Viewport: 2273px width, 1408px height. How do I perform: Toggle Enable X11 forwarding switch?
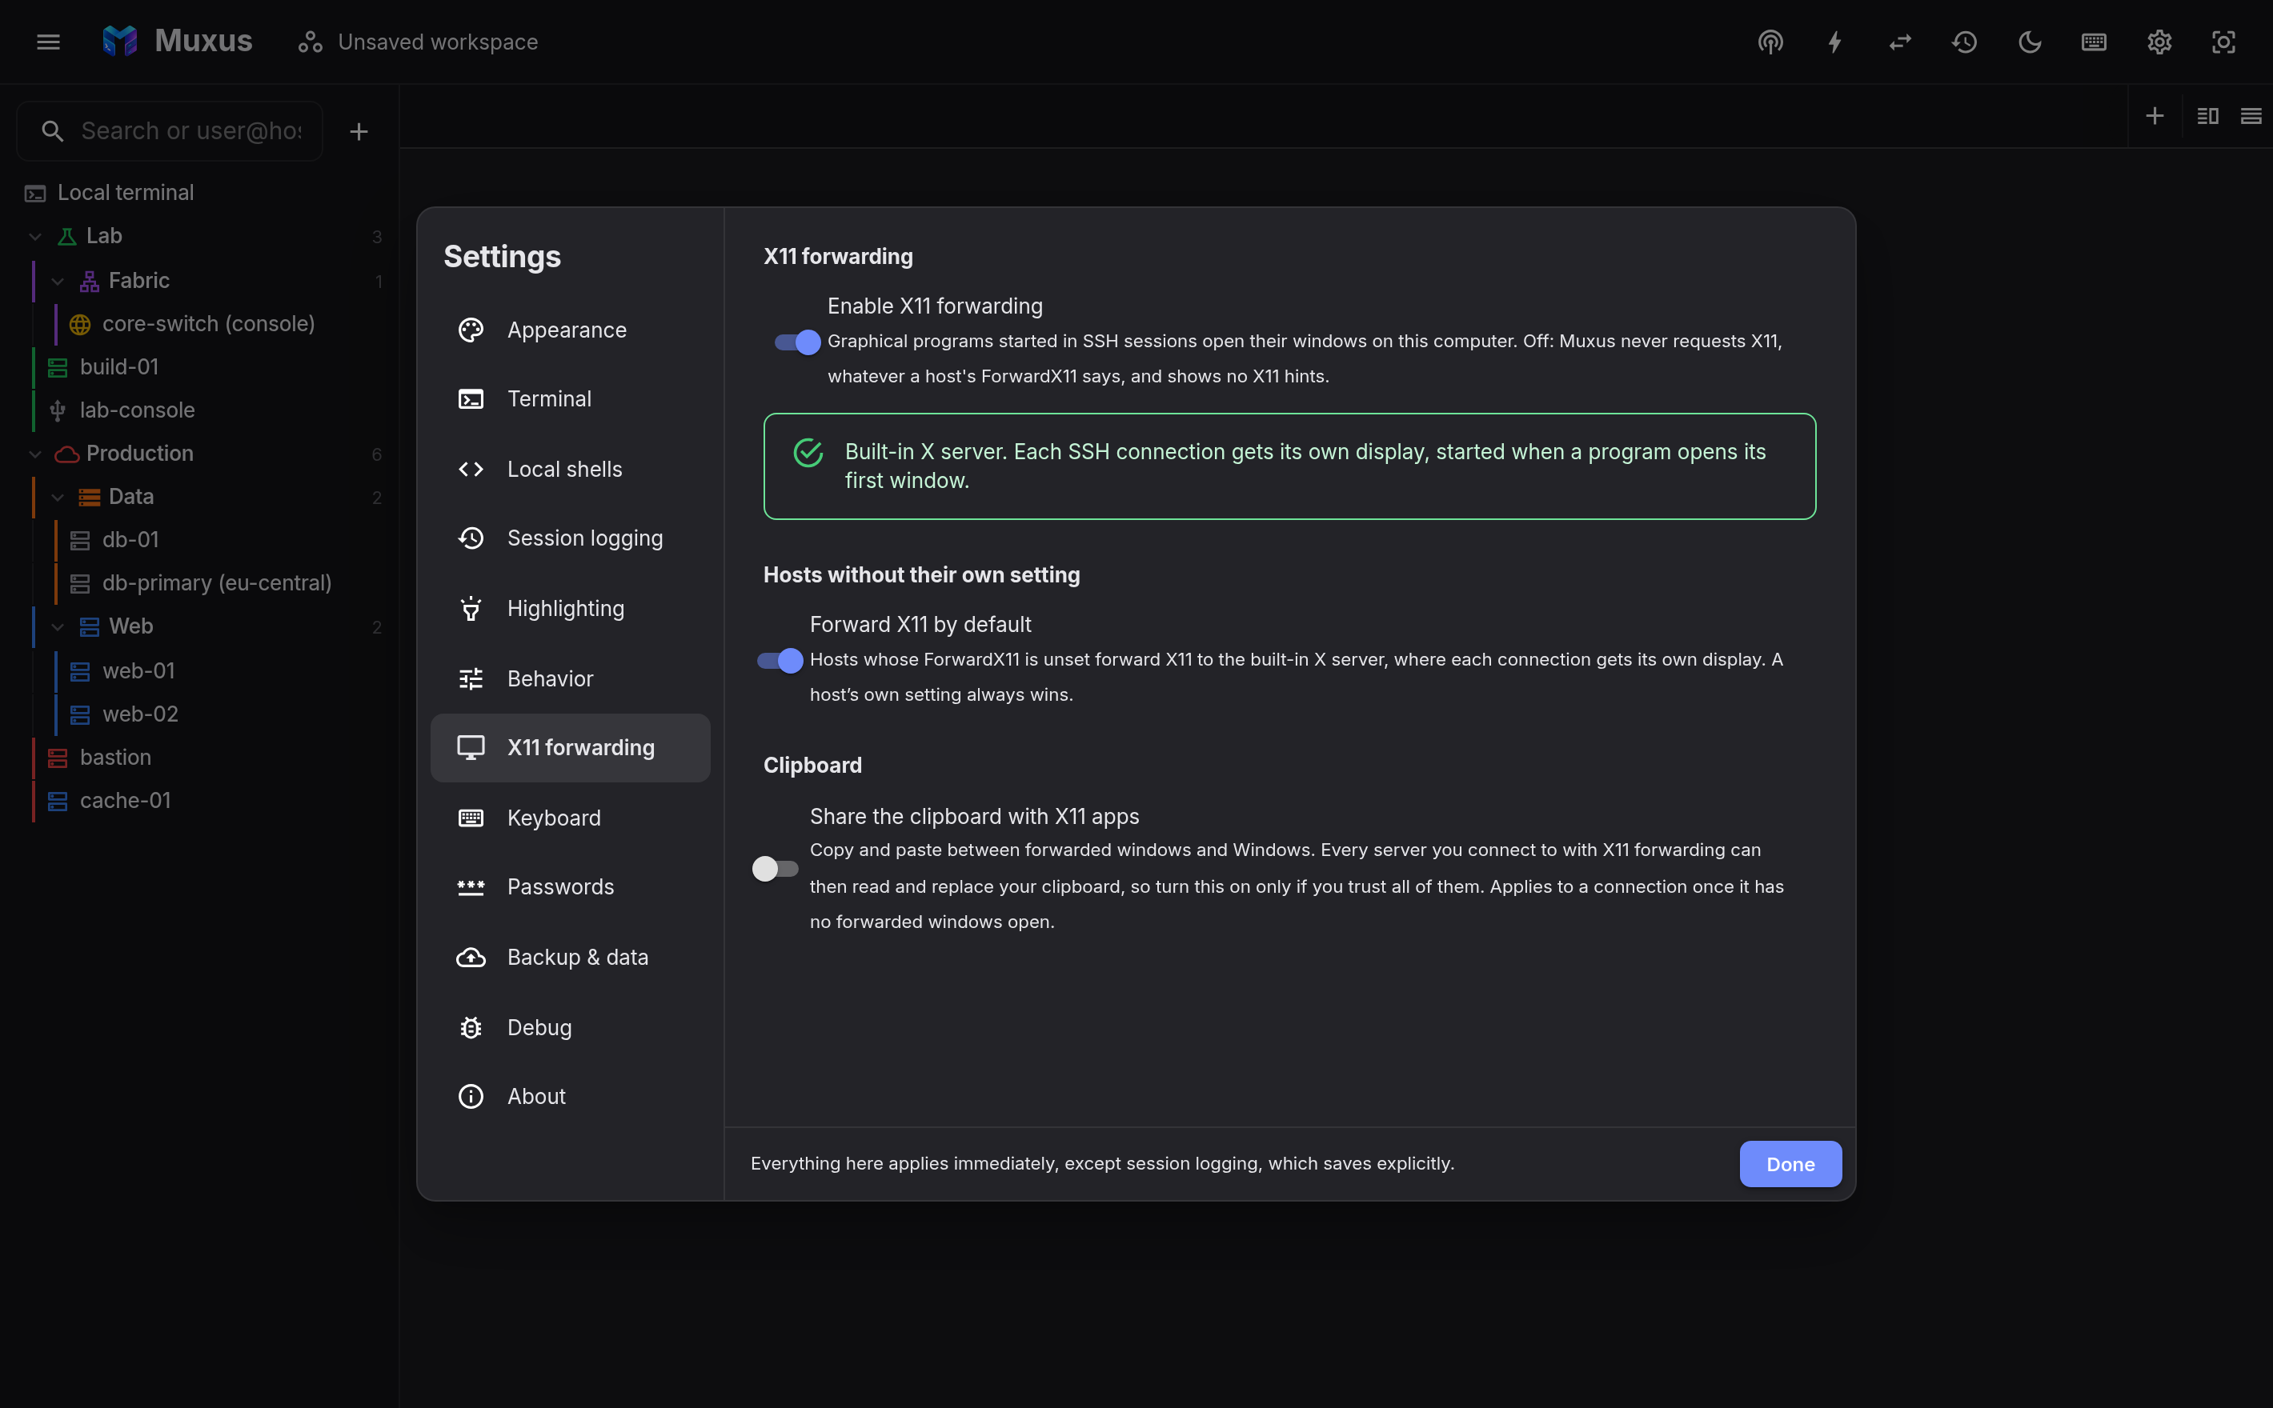[797, 342]
